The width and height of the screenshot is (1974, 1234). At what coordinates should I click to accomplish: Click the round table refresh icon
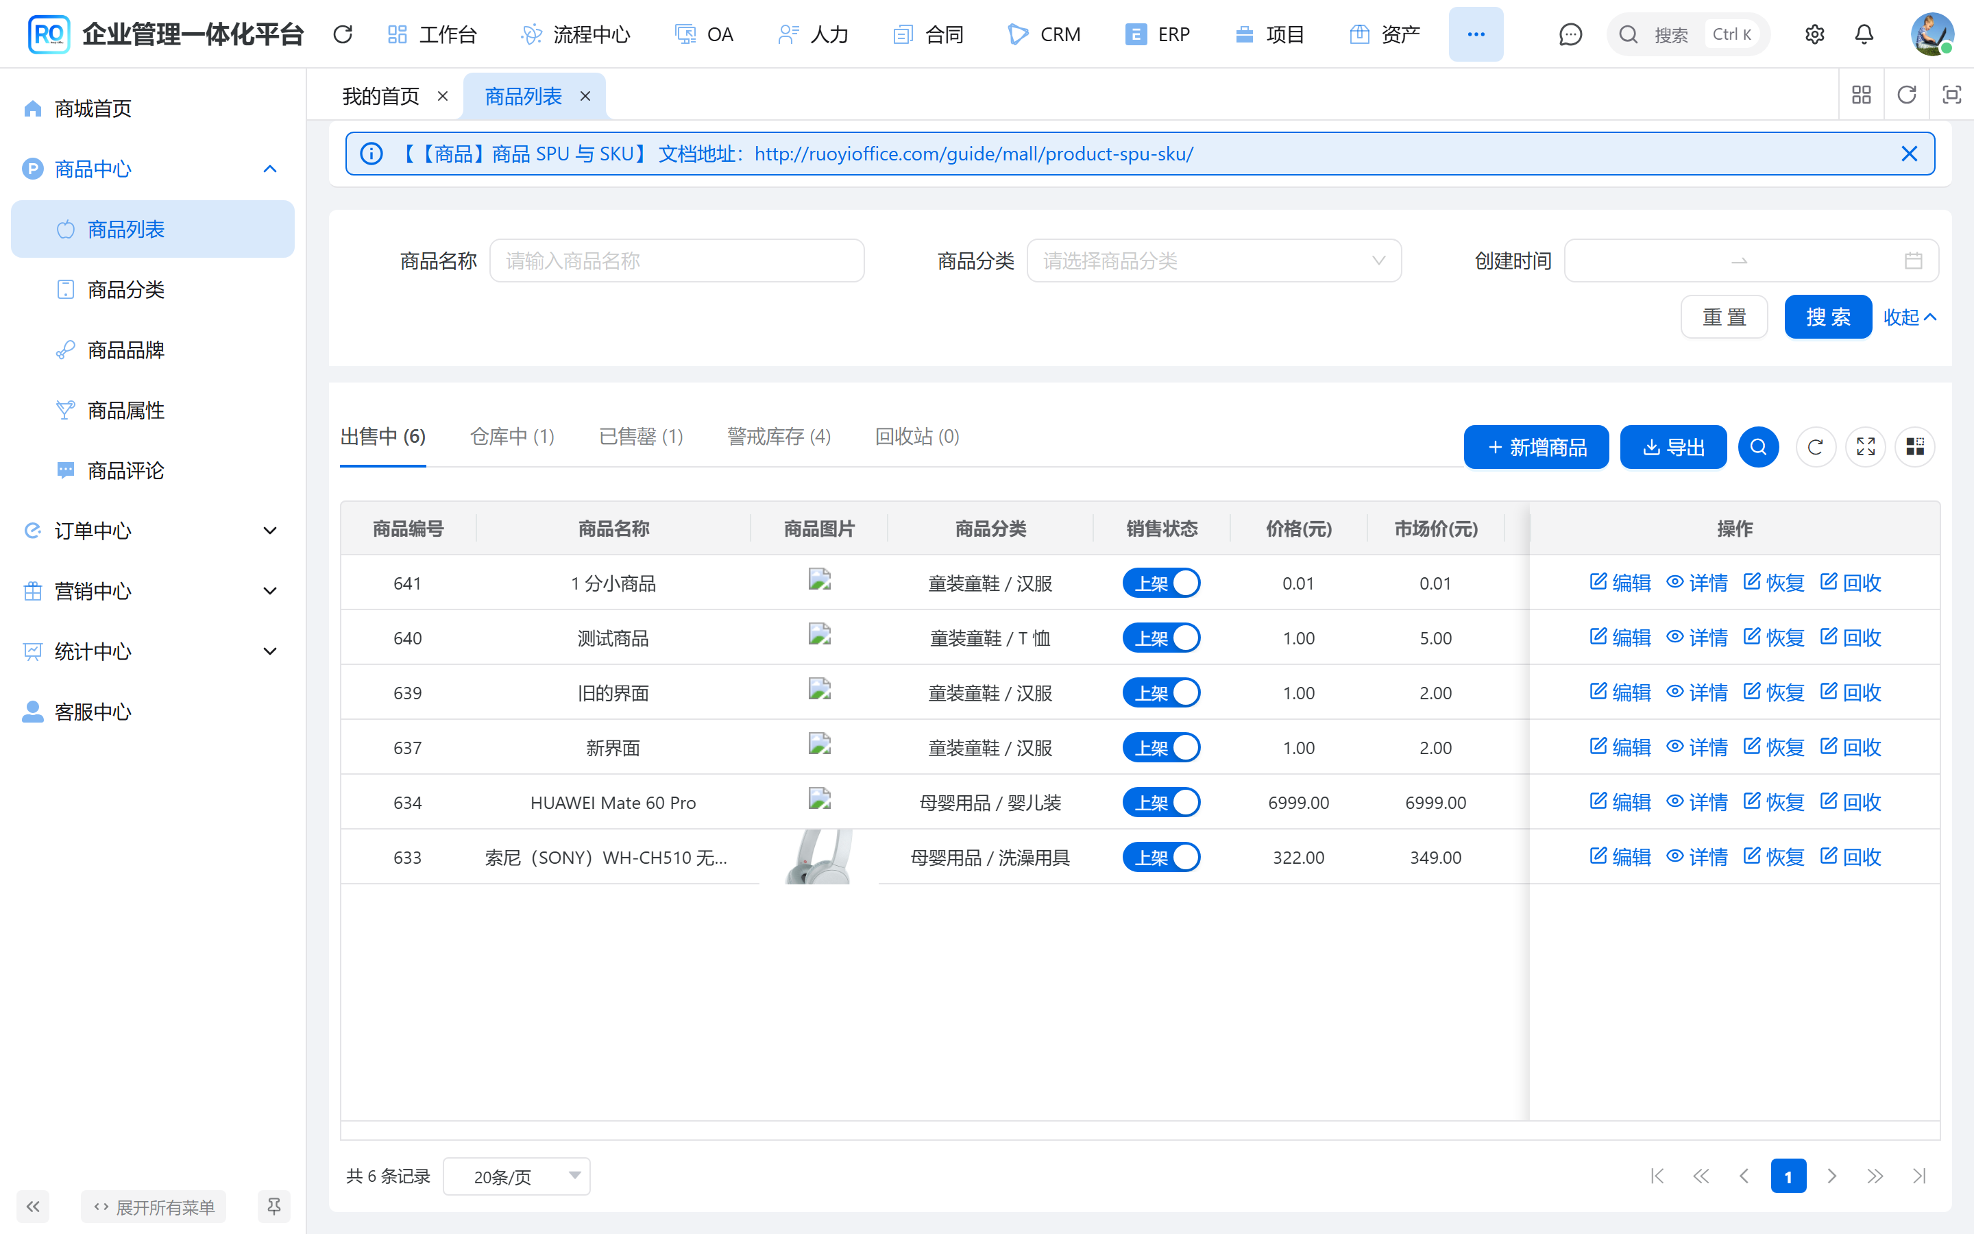[1815, 447]
